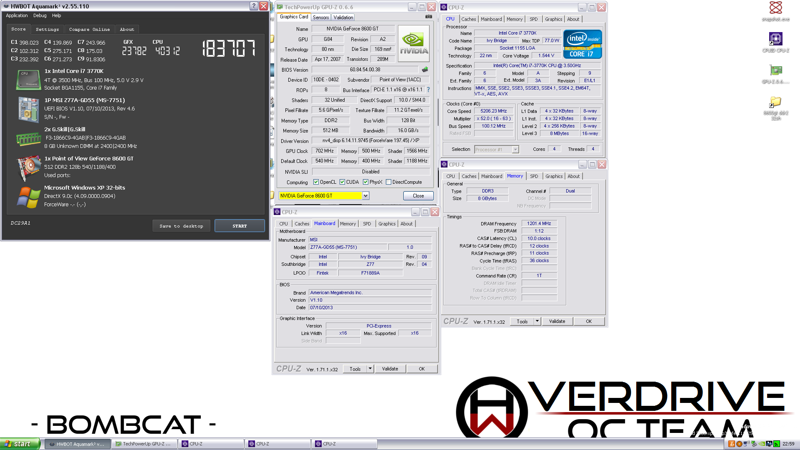The width and height of the screenshot is (800, 450).
Task: Switch to the Sensors tab in GPU-Z
Action: coord(321,17)
